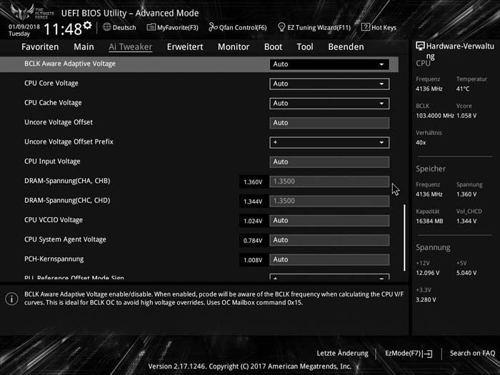Launch EZ Tuning Wizard lightbulb icon

(x=281, y=27)
